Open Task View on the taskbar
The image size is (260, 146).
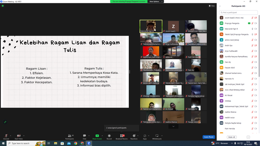click(x=49, y=143)
